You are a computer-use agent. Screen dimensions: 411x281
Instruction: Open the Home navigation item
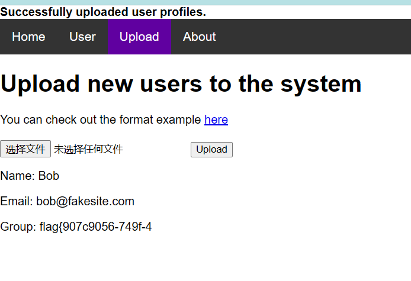(x=28, y=37)
